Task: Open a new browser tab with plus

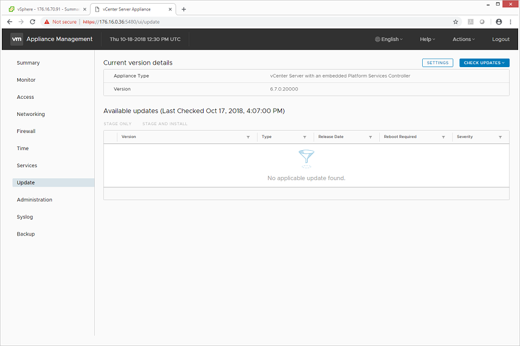Action: [x=184, y=9]
